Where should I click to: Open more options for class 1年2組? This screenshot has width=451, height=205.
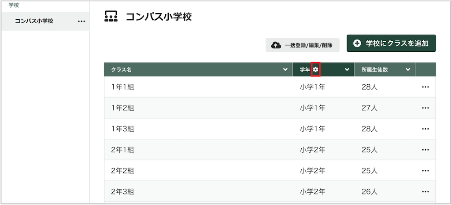(425, 108)
